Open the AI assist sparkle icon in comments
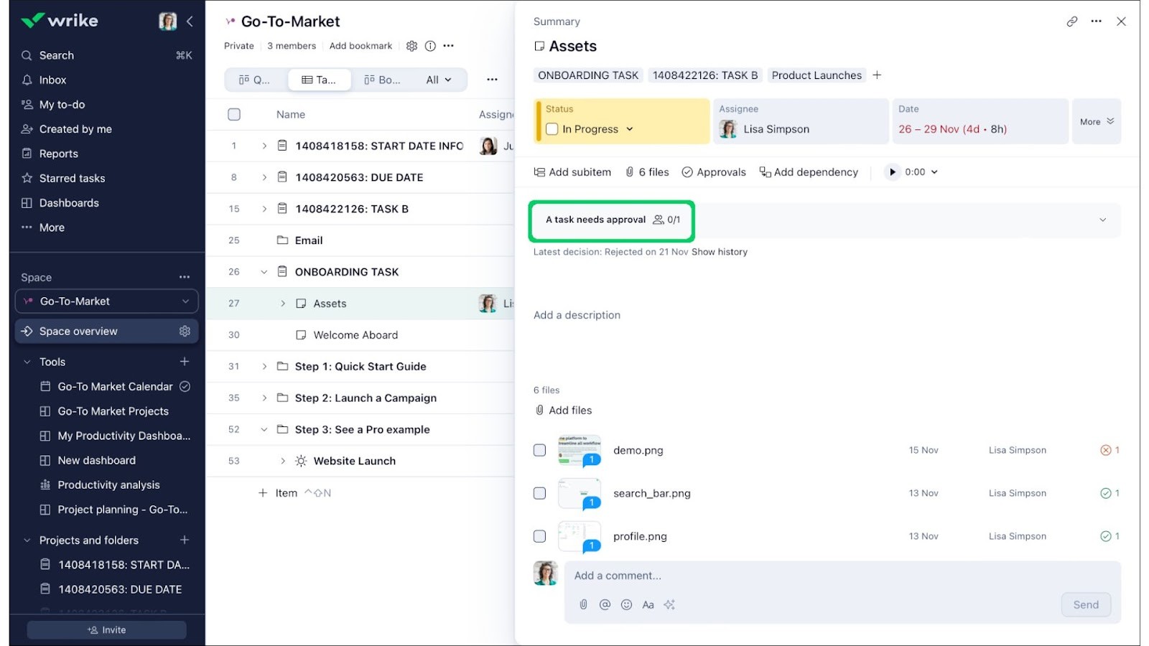 (x=669, y=604)
